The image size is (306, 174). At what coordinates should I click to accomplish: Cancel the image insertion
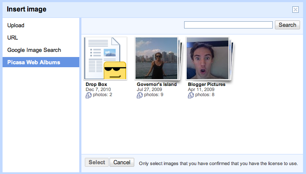click(122, 163)
